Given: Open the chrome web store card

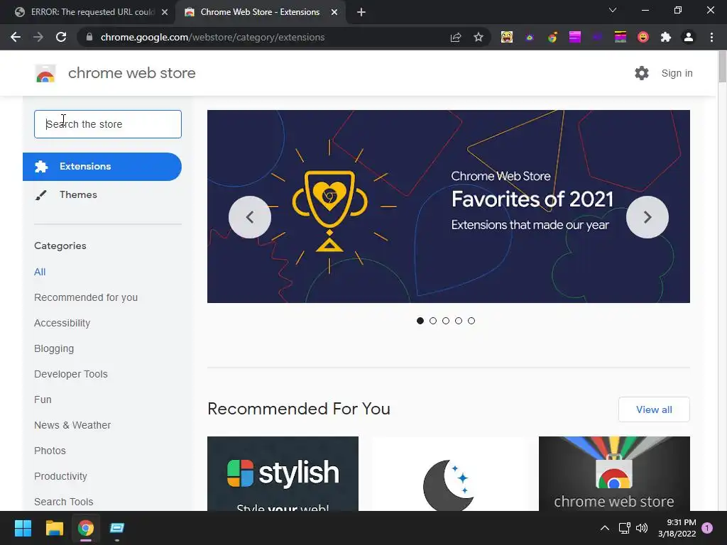Looking at the screenshot, I should 614,473.
